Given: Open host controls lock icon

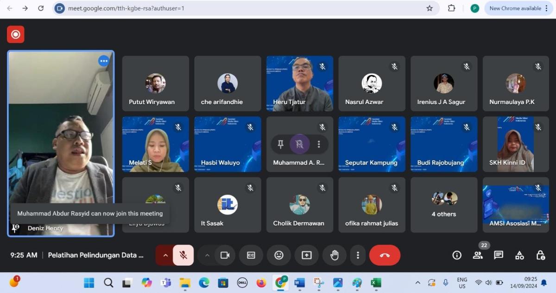Looking at the screenshot, I should coord(540,255).
